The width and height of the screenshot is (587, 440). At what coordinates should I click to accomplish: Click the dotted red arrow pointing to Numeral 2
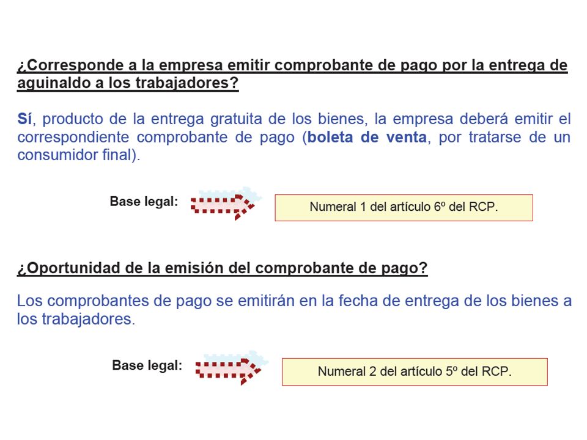point(228,371)
